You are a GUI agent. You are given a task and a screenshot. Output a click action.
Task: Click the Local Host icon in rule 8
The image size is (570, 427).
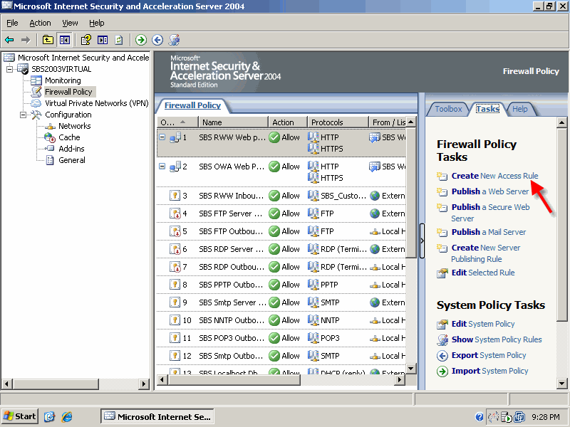pos(375,285)
